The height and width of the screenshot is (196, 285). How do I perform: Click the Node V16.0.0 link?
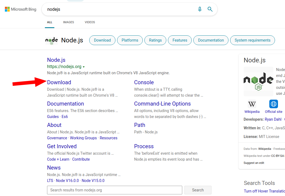(67, 181)
